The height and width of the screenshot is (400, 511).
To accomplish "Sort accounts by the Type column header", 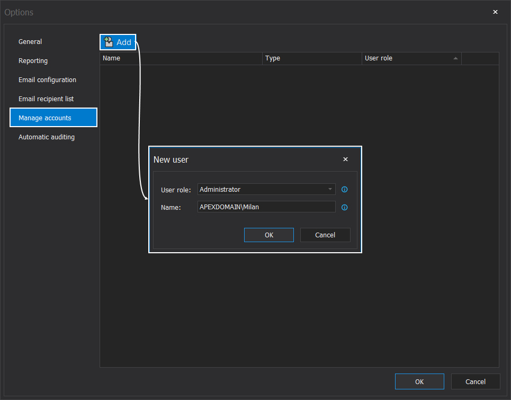I will coord(312,58).
